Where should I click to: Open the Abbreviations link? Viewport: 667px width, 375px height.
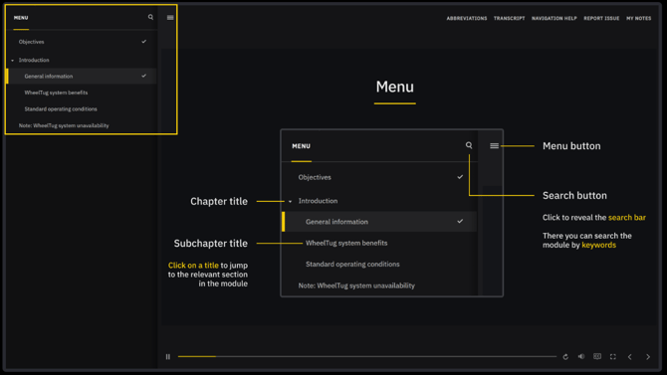pos(467,18)
